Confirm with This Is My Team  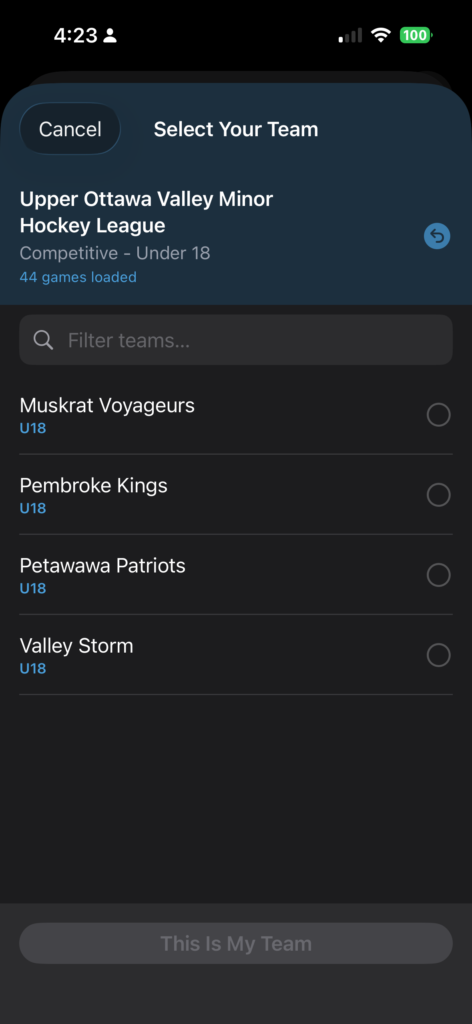[x=236, y=943]
